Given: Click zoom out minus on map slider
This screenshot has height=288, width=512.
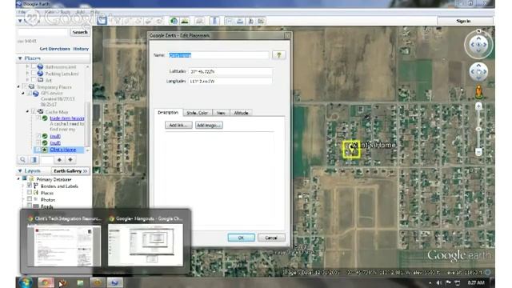Looking at the screenshot, I should (478, 152).
